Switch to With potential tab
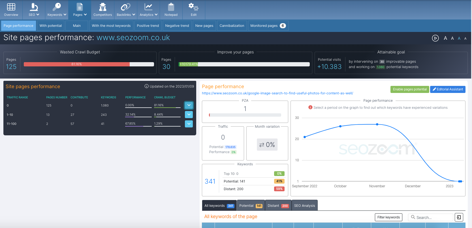 pos(51,26)
